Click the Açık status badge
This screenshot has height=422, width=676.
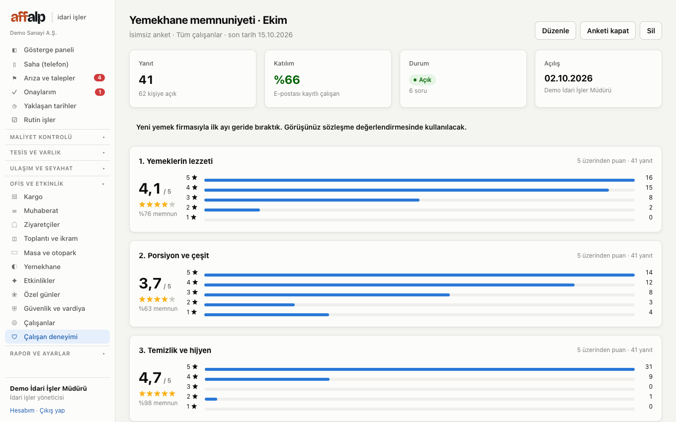click(422, 79)
